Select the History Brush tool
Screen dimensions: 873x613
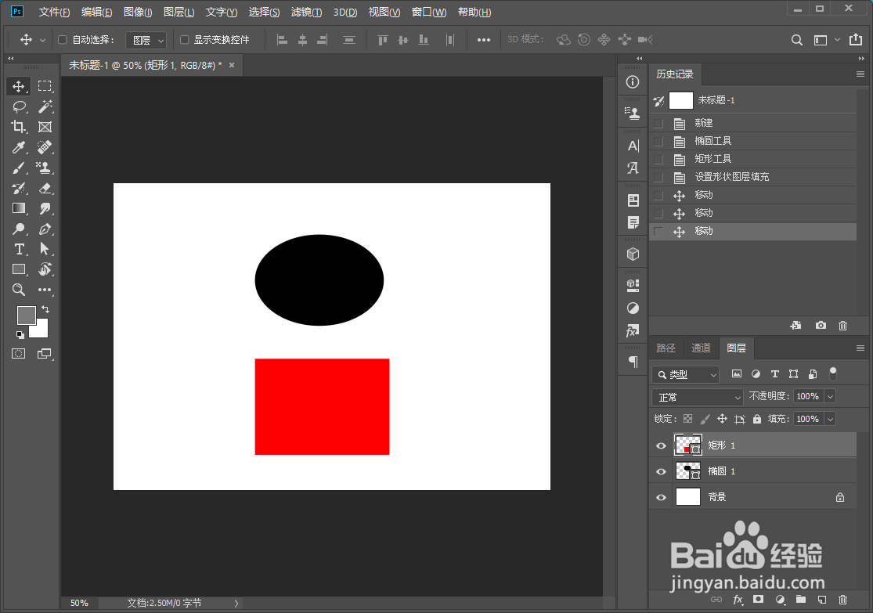18,188
